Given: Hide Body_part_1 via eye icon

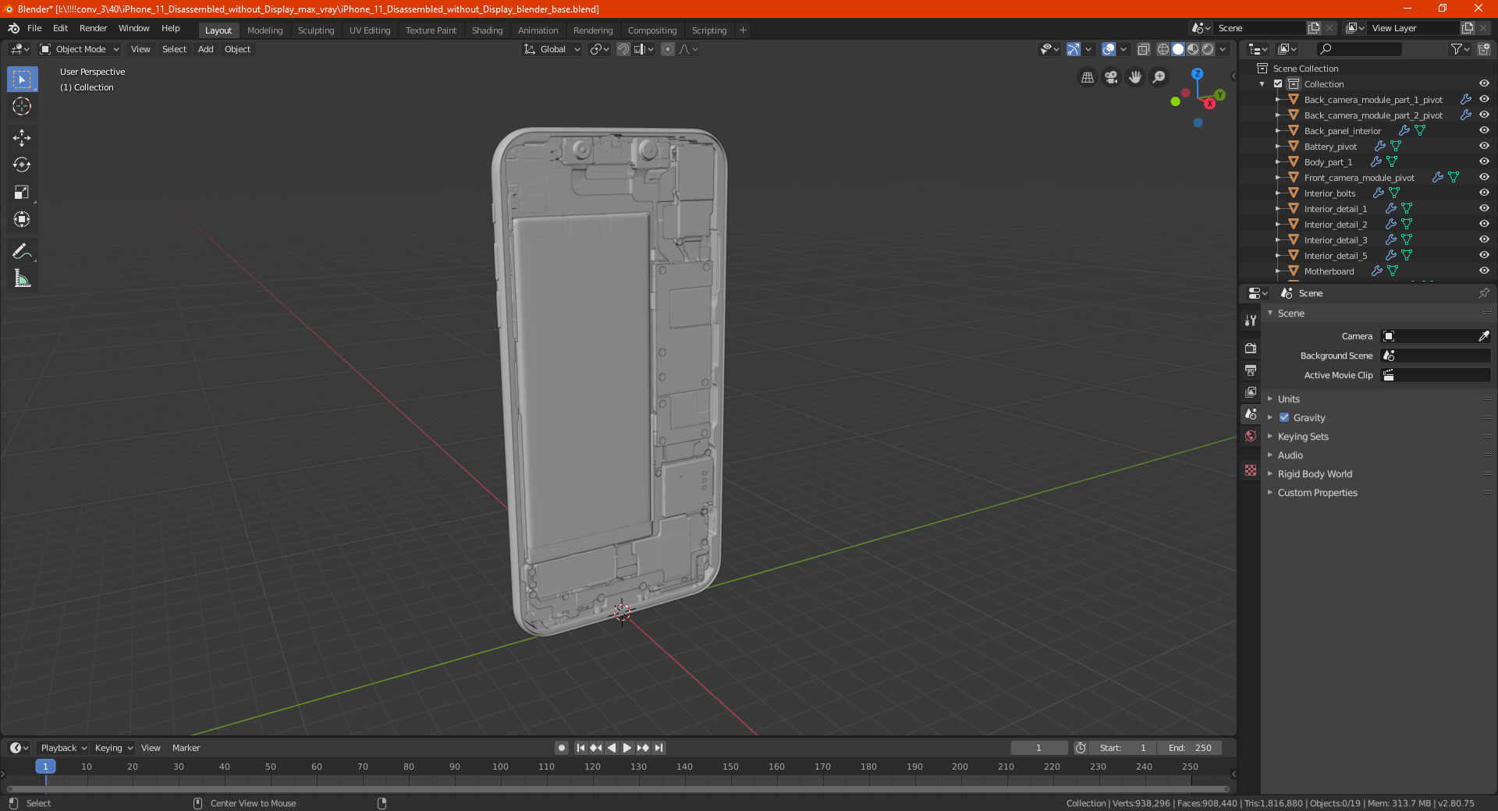Looking at the screenshot, I should pyautogui.click(x=1484, y=162).
